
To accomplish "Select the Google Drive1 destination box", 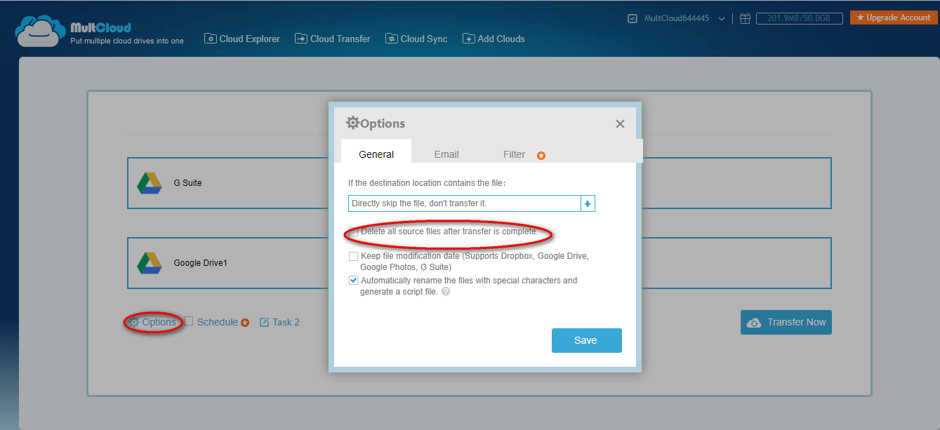I will 228,263.
